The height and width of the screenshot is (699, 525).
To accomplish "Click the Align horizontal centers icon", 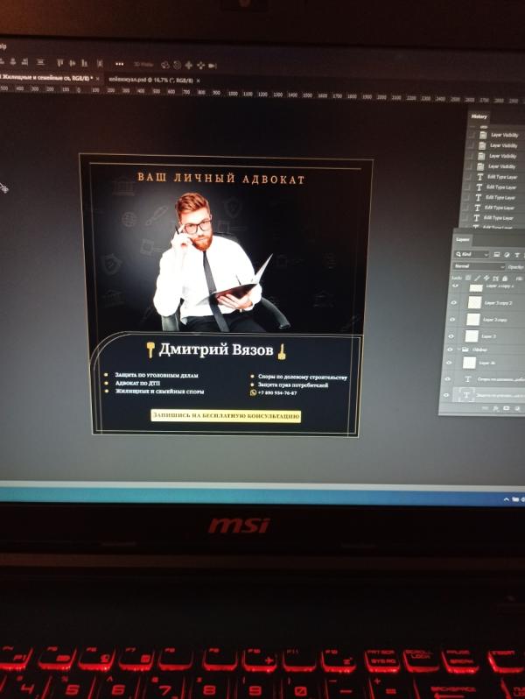I will pyautogui.click(x=13, y=62).
